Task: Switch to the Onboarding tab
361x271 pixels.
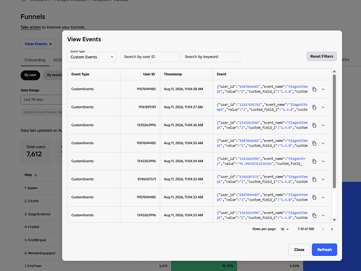Action: click(35, 60)
